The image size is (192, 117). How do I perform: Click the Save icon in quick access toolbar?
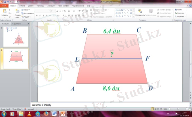pyautogui.click(x=5, y=2)
